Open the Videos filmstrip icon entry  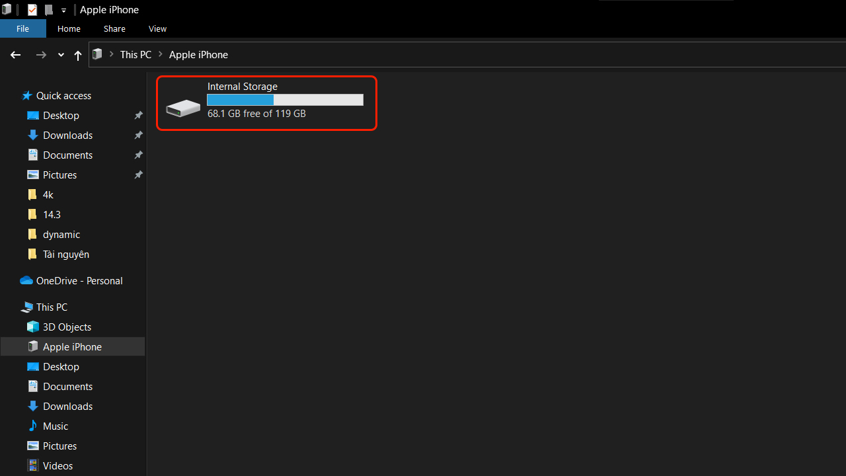click(x=33, y=466)
